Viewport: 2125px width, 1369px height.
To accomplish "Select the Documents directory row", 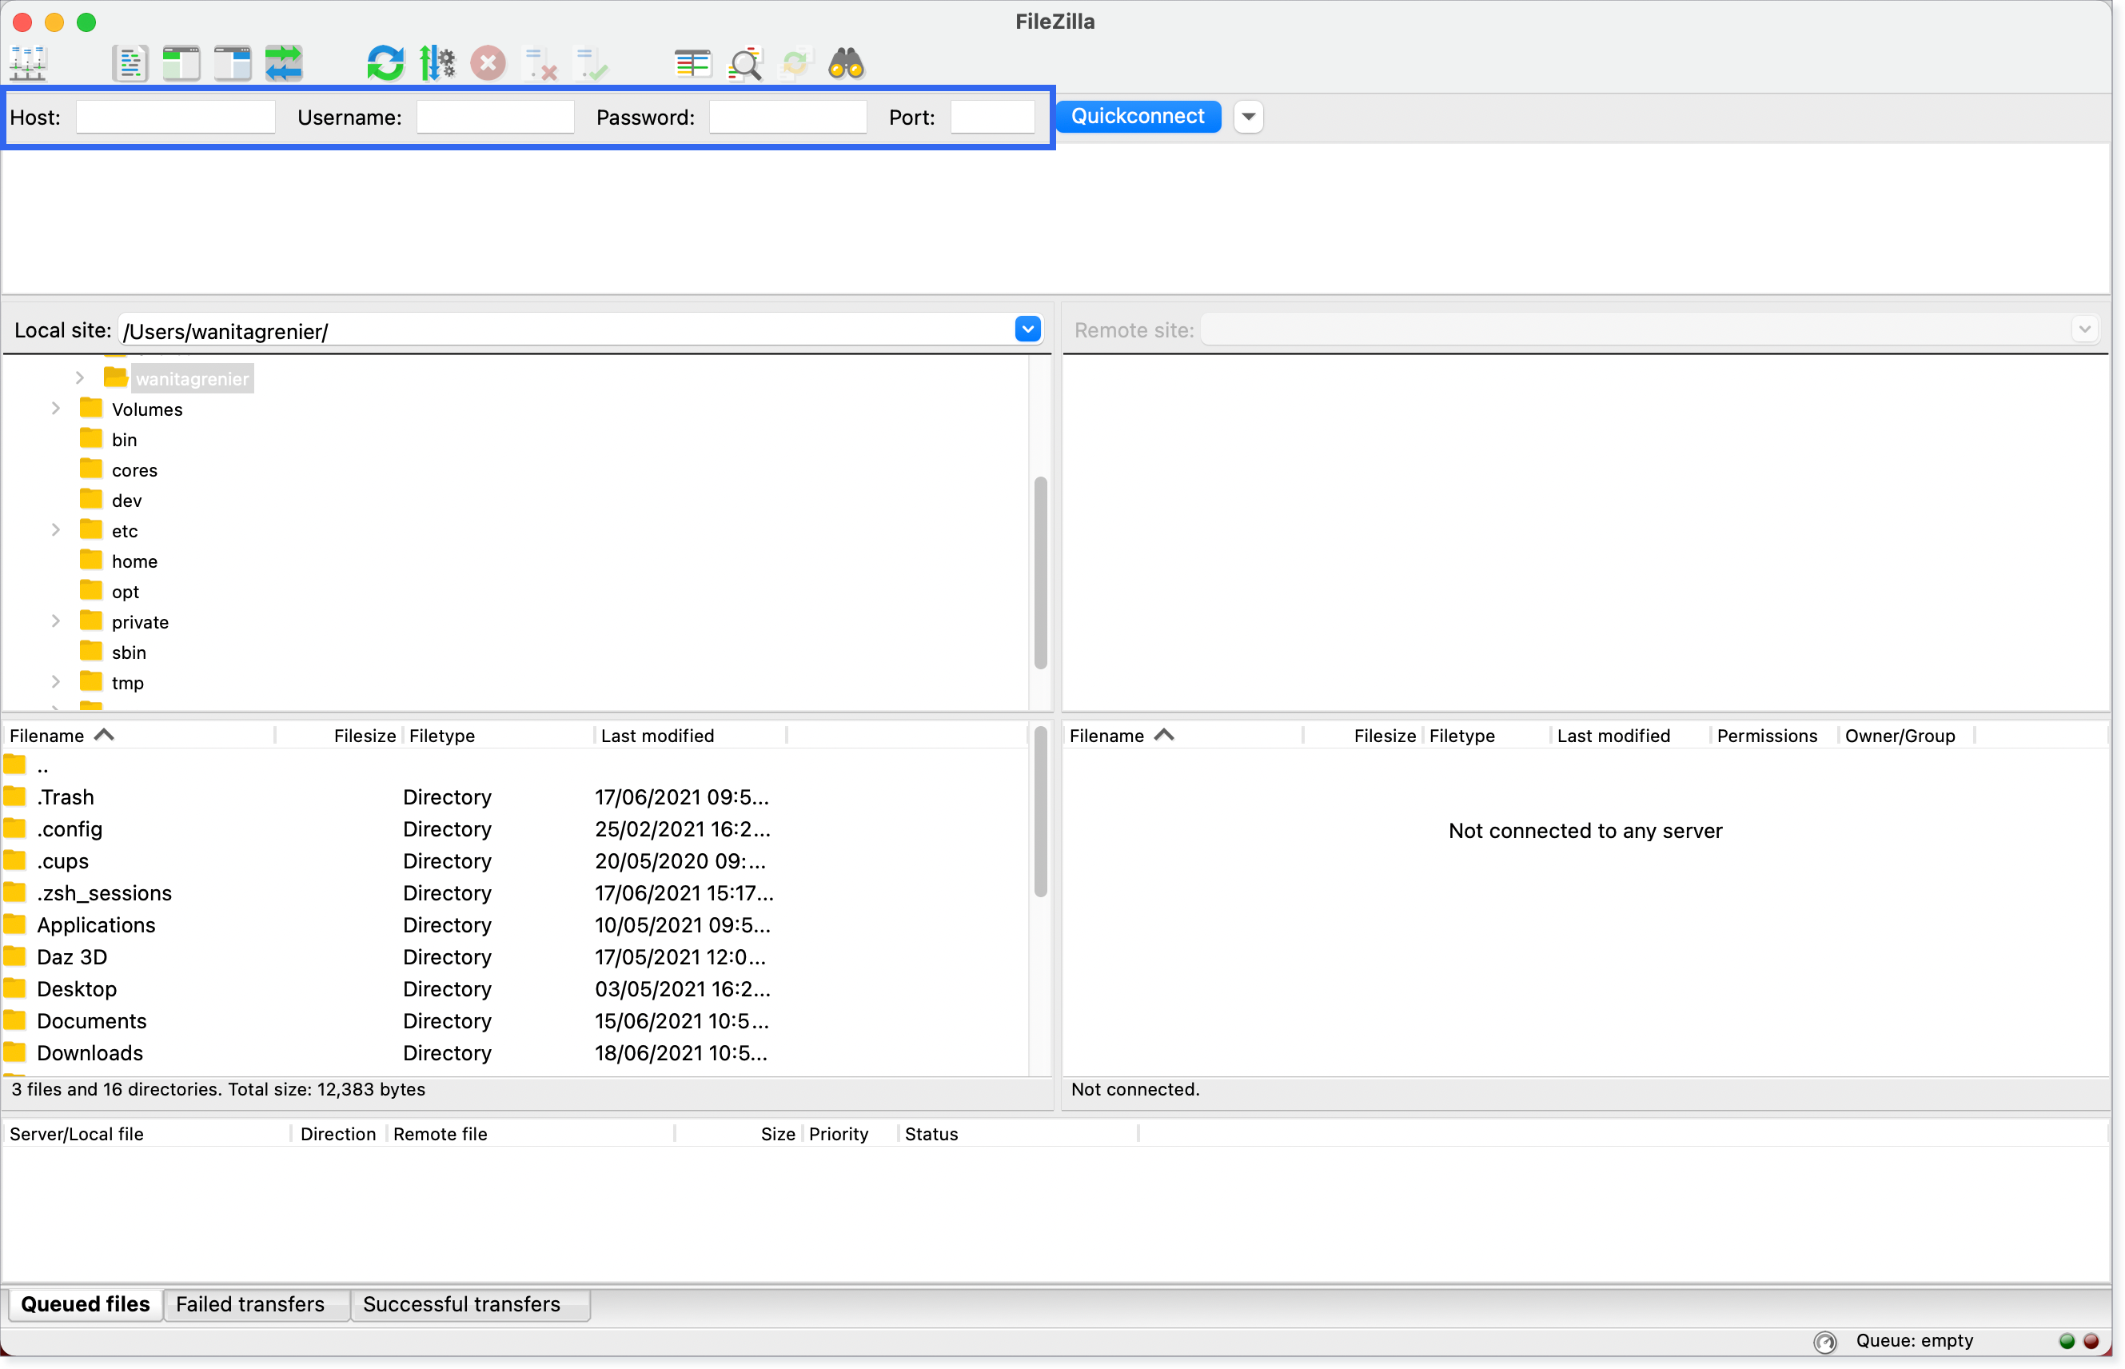I will [x=515, y=1021].
